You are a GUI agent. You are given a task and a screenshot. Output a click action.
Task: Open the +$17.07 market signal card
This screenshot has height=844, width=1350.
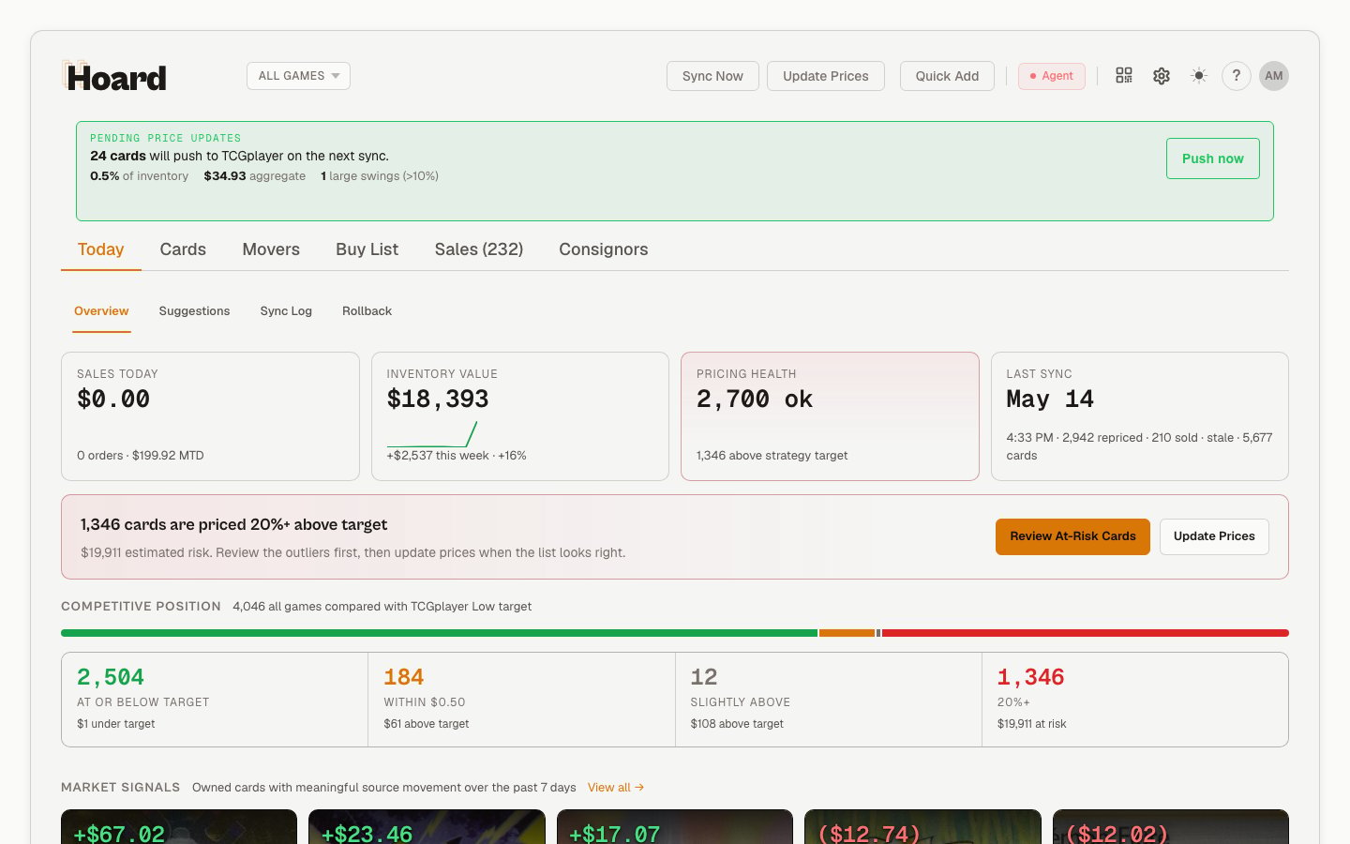(675, 827)
